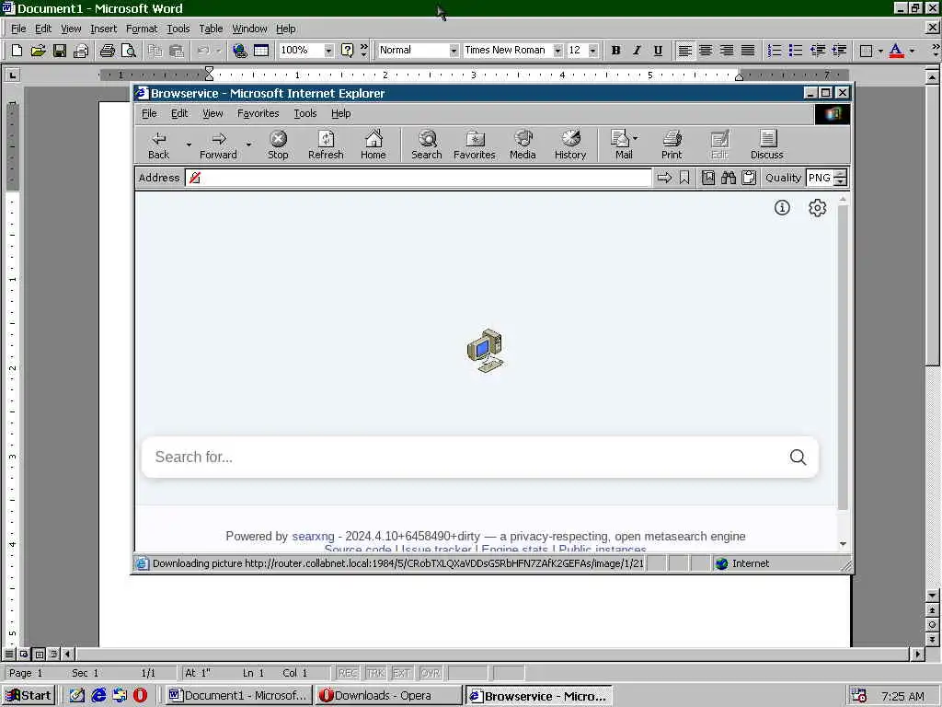Click the Open folder icon in Word
The image size is (942, 707).
(38, 51)
